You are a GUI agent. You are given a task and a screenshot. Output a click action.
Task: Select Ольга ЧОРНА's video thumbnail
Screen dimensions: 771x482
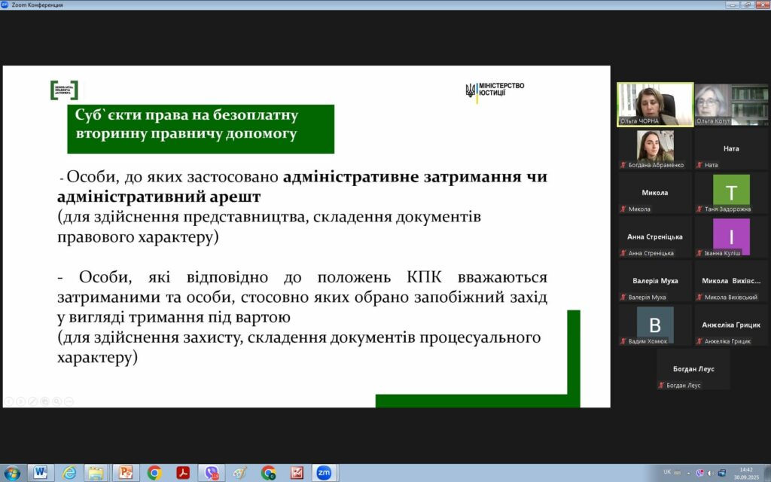tap(655, 104)
